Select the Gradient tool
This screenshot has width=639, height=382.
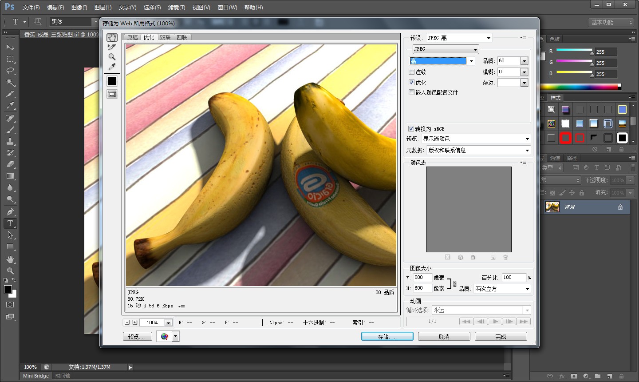click(x=10, y=176)
